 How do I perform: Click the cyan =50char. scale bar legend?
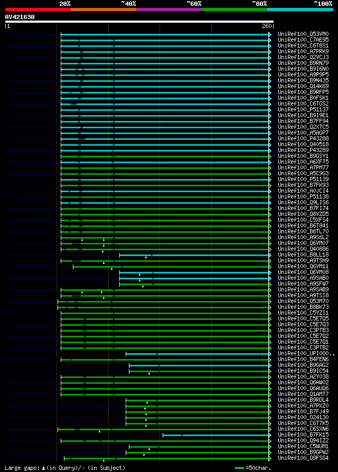(x=239, y=468)
